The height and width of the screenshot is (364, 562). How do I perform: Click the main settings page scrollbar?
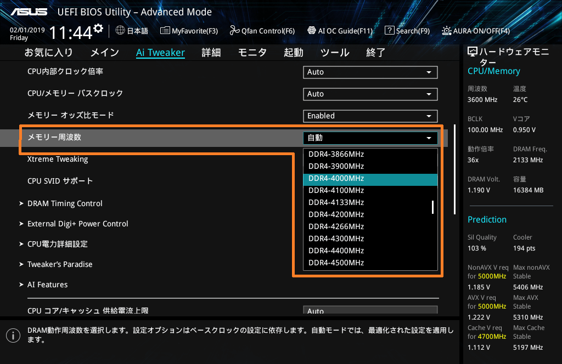[454, 169]
